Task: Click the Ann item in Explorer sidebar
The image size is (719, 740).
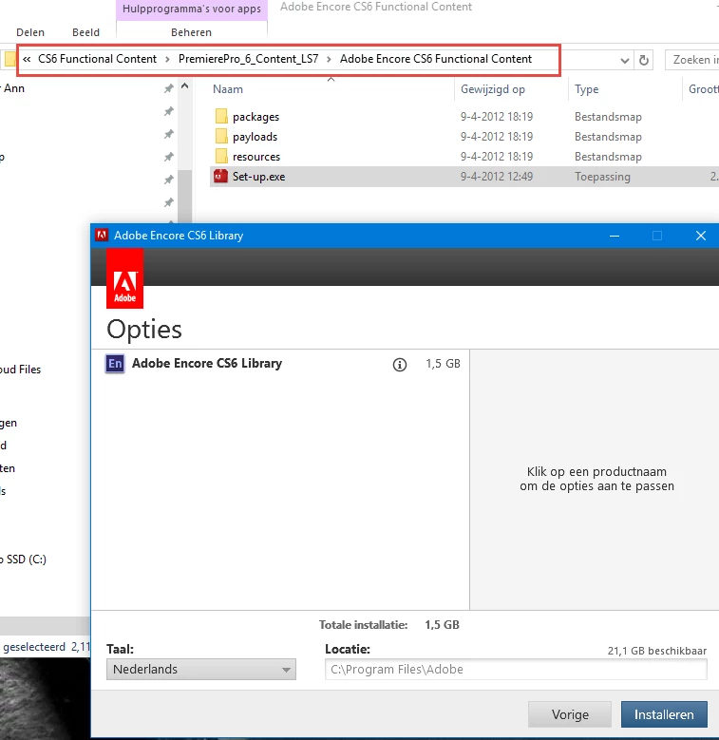Action: (x=13, y=88)
